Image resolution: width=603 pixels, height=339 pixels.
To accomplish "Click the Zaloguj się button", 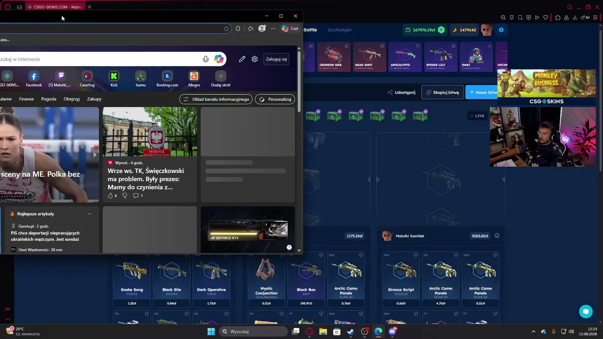I will (x=277, y=59).
